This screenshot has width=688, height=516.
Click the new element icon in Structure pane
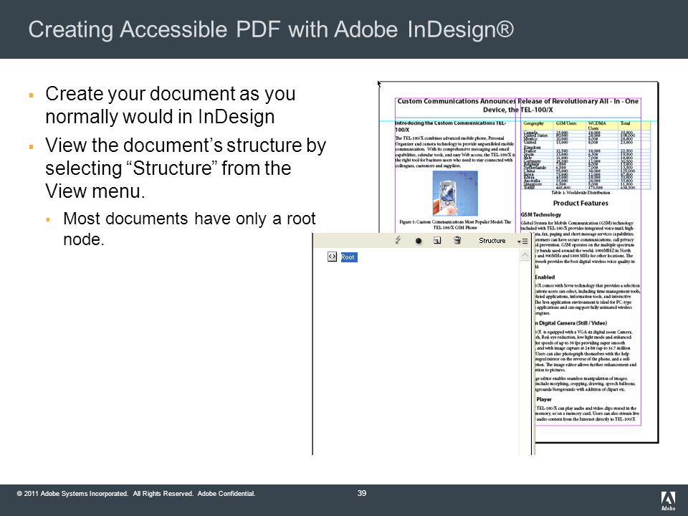click(x=437, y=241)
